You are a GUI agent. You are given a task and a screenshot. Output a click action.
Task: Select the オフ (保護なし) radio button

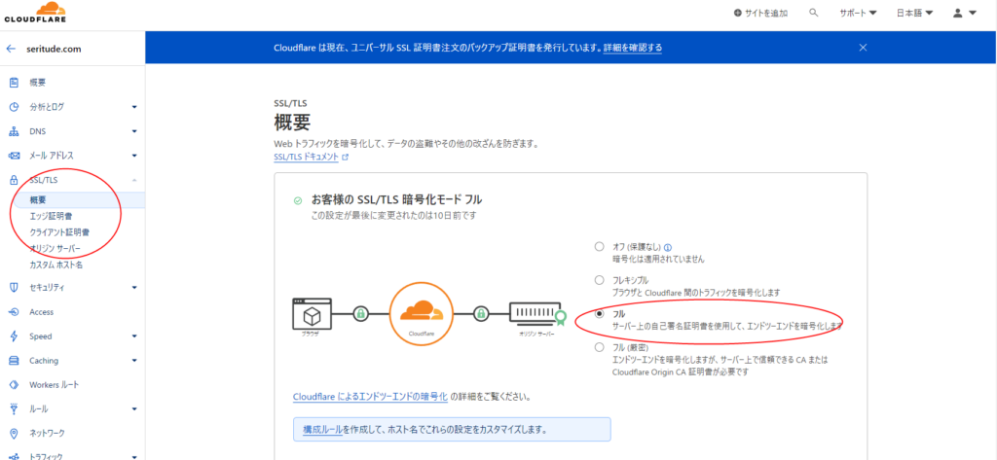pos(599,247)
